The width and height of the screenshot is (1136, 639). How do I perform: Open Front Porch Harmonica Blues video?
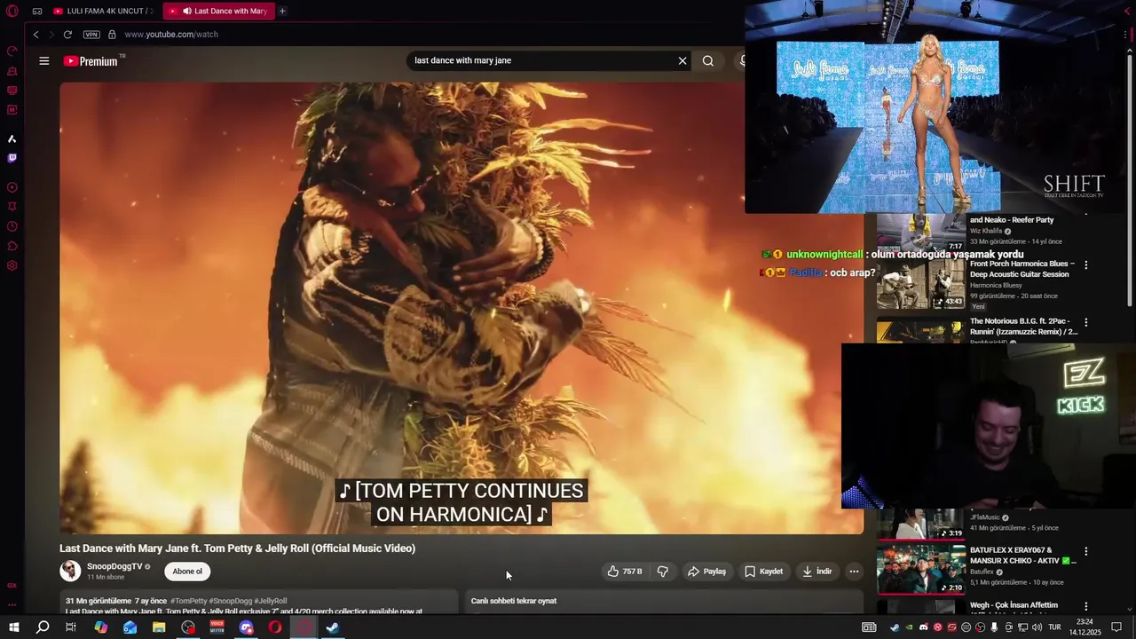click(1022, 269)
